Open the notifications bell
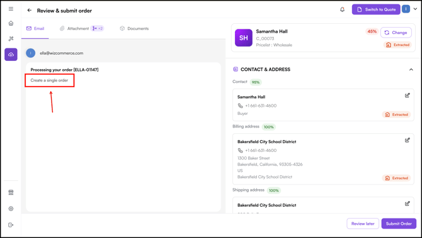 [343, 9]
